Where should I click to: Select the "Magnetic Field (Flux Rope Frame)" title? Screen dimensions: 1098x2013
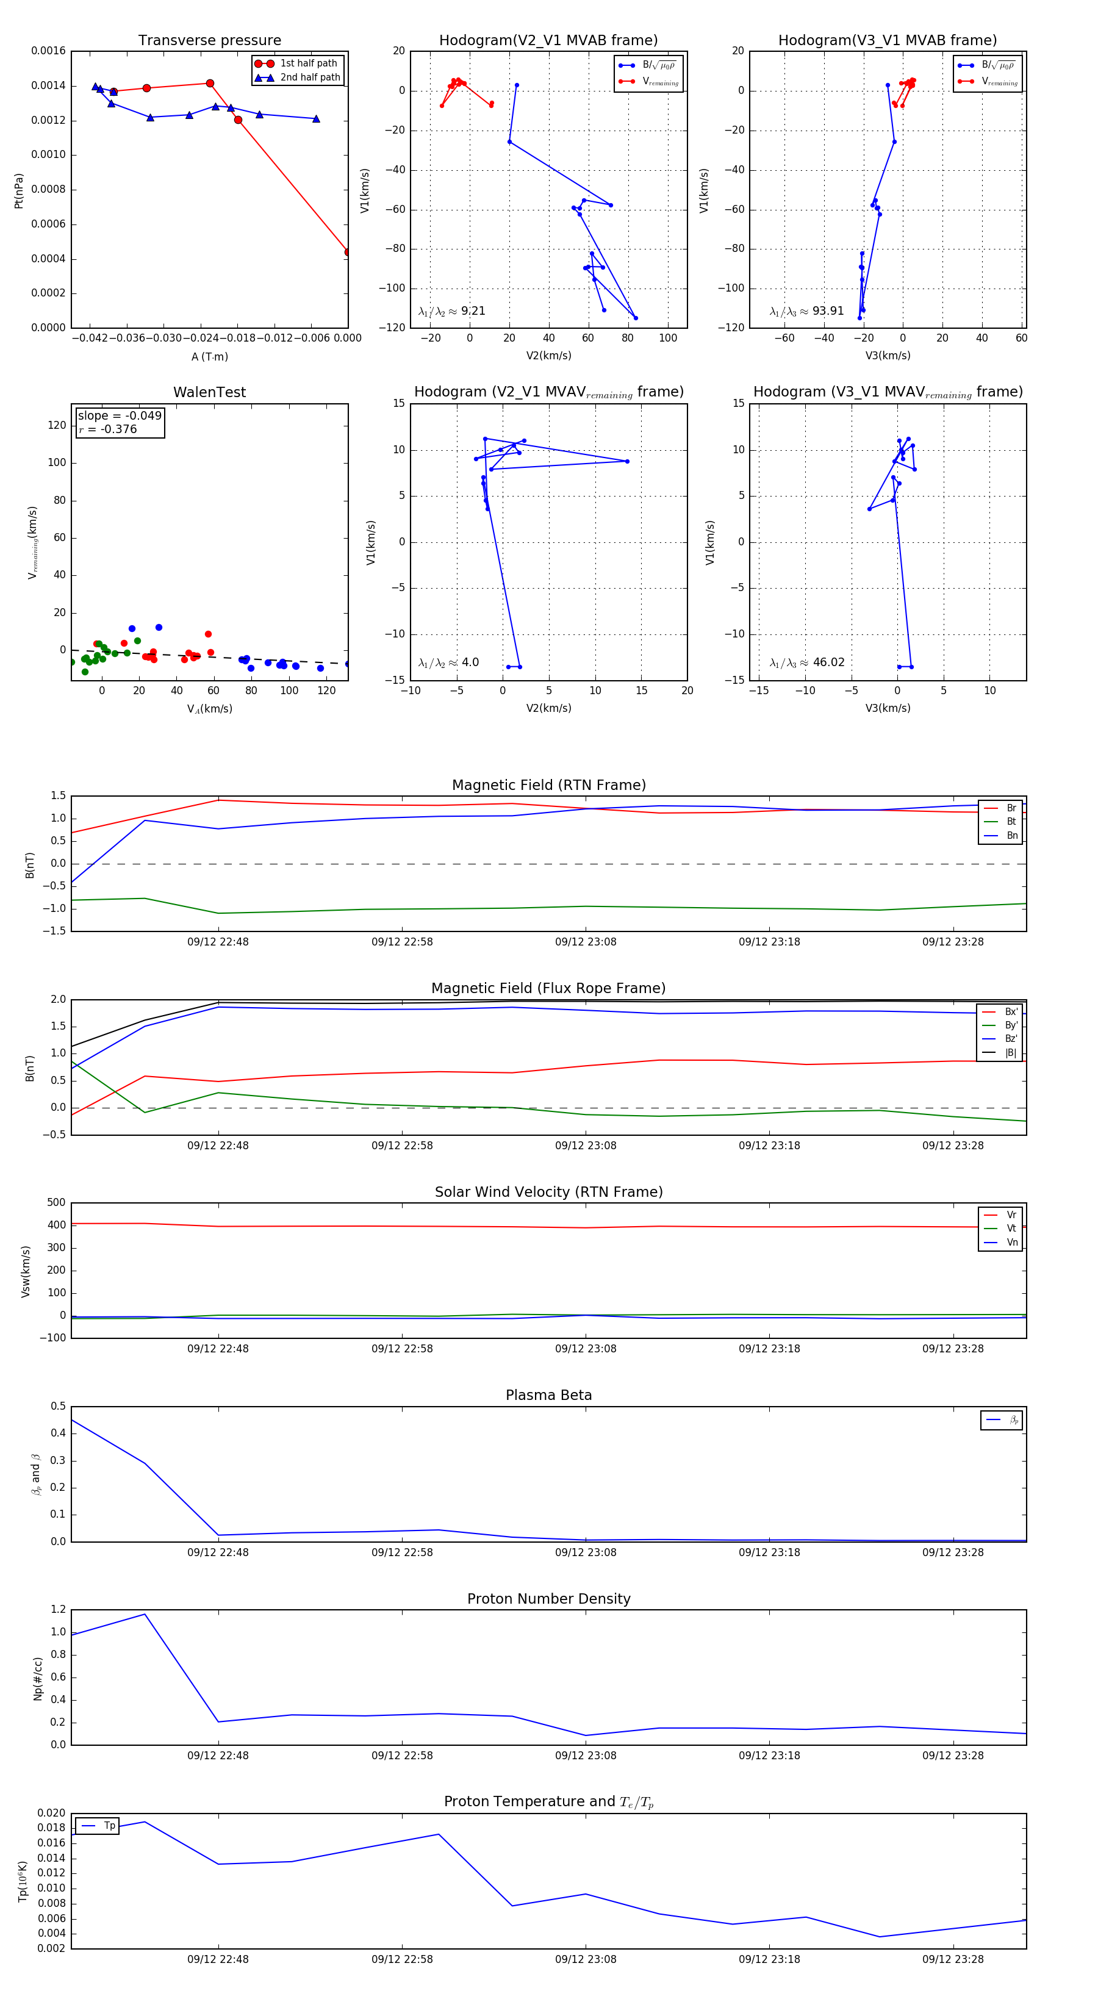point(548,989)
